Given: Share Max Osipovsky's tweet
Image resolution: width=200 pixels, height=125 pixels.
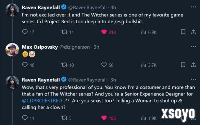Looking at the screenshot, I should coord(193,65).
